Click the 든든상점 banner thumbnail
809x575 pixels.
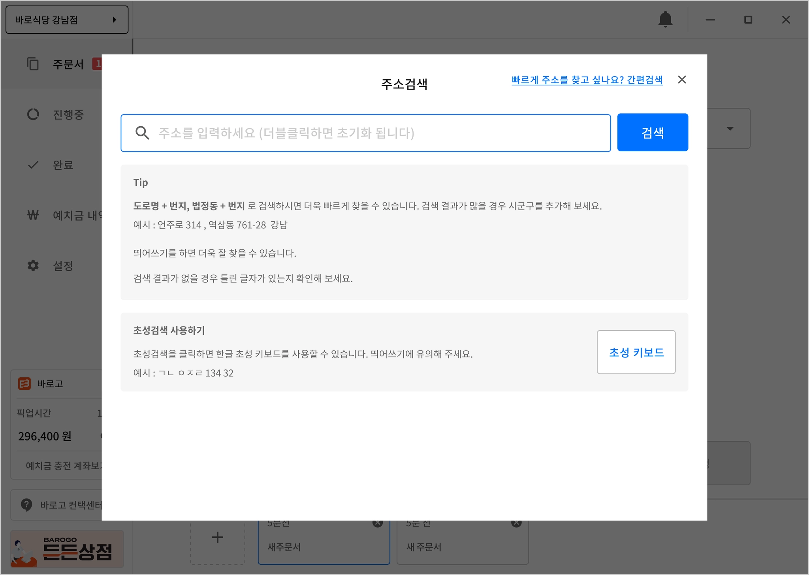click(67, 549)
